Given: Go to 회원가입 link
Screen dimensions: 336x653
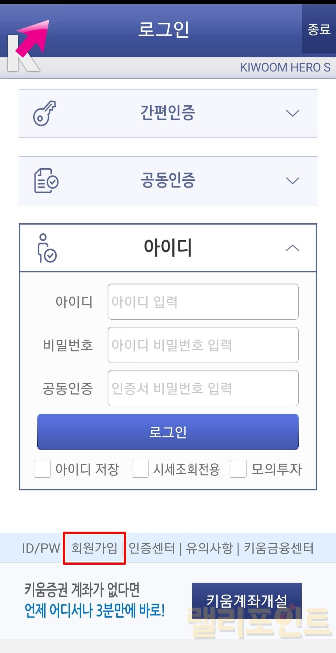Looking at the screenshot, I should click(94, 548).
